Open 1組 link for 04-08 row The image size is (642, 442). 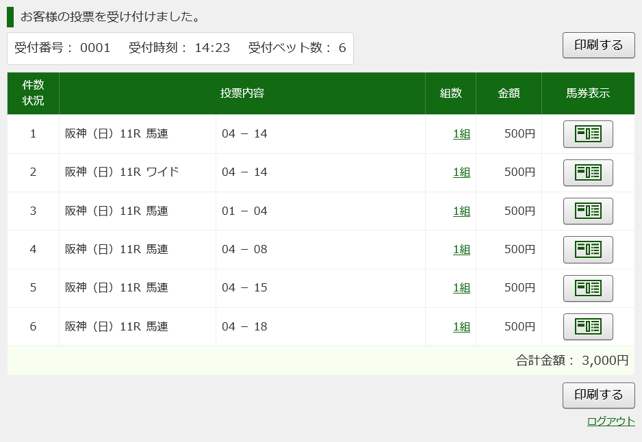461,250
